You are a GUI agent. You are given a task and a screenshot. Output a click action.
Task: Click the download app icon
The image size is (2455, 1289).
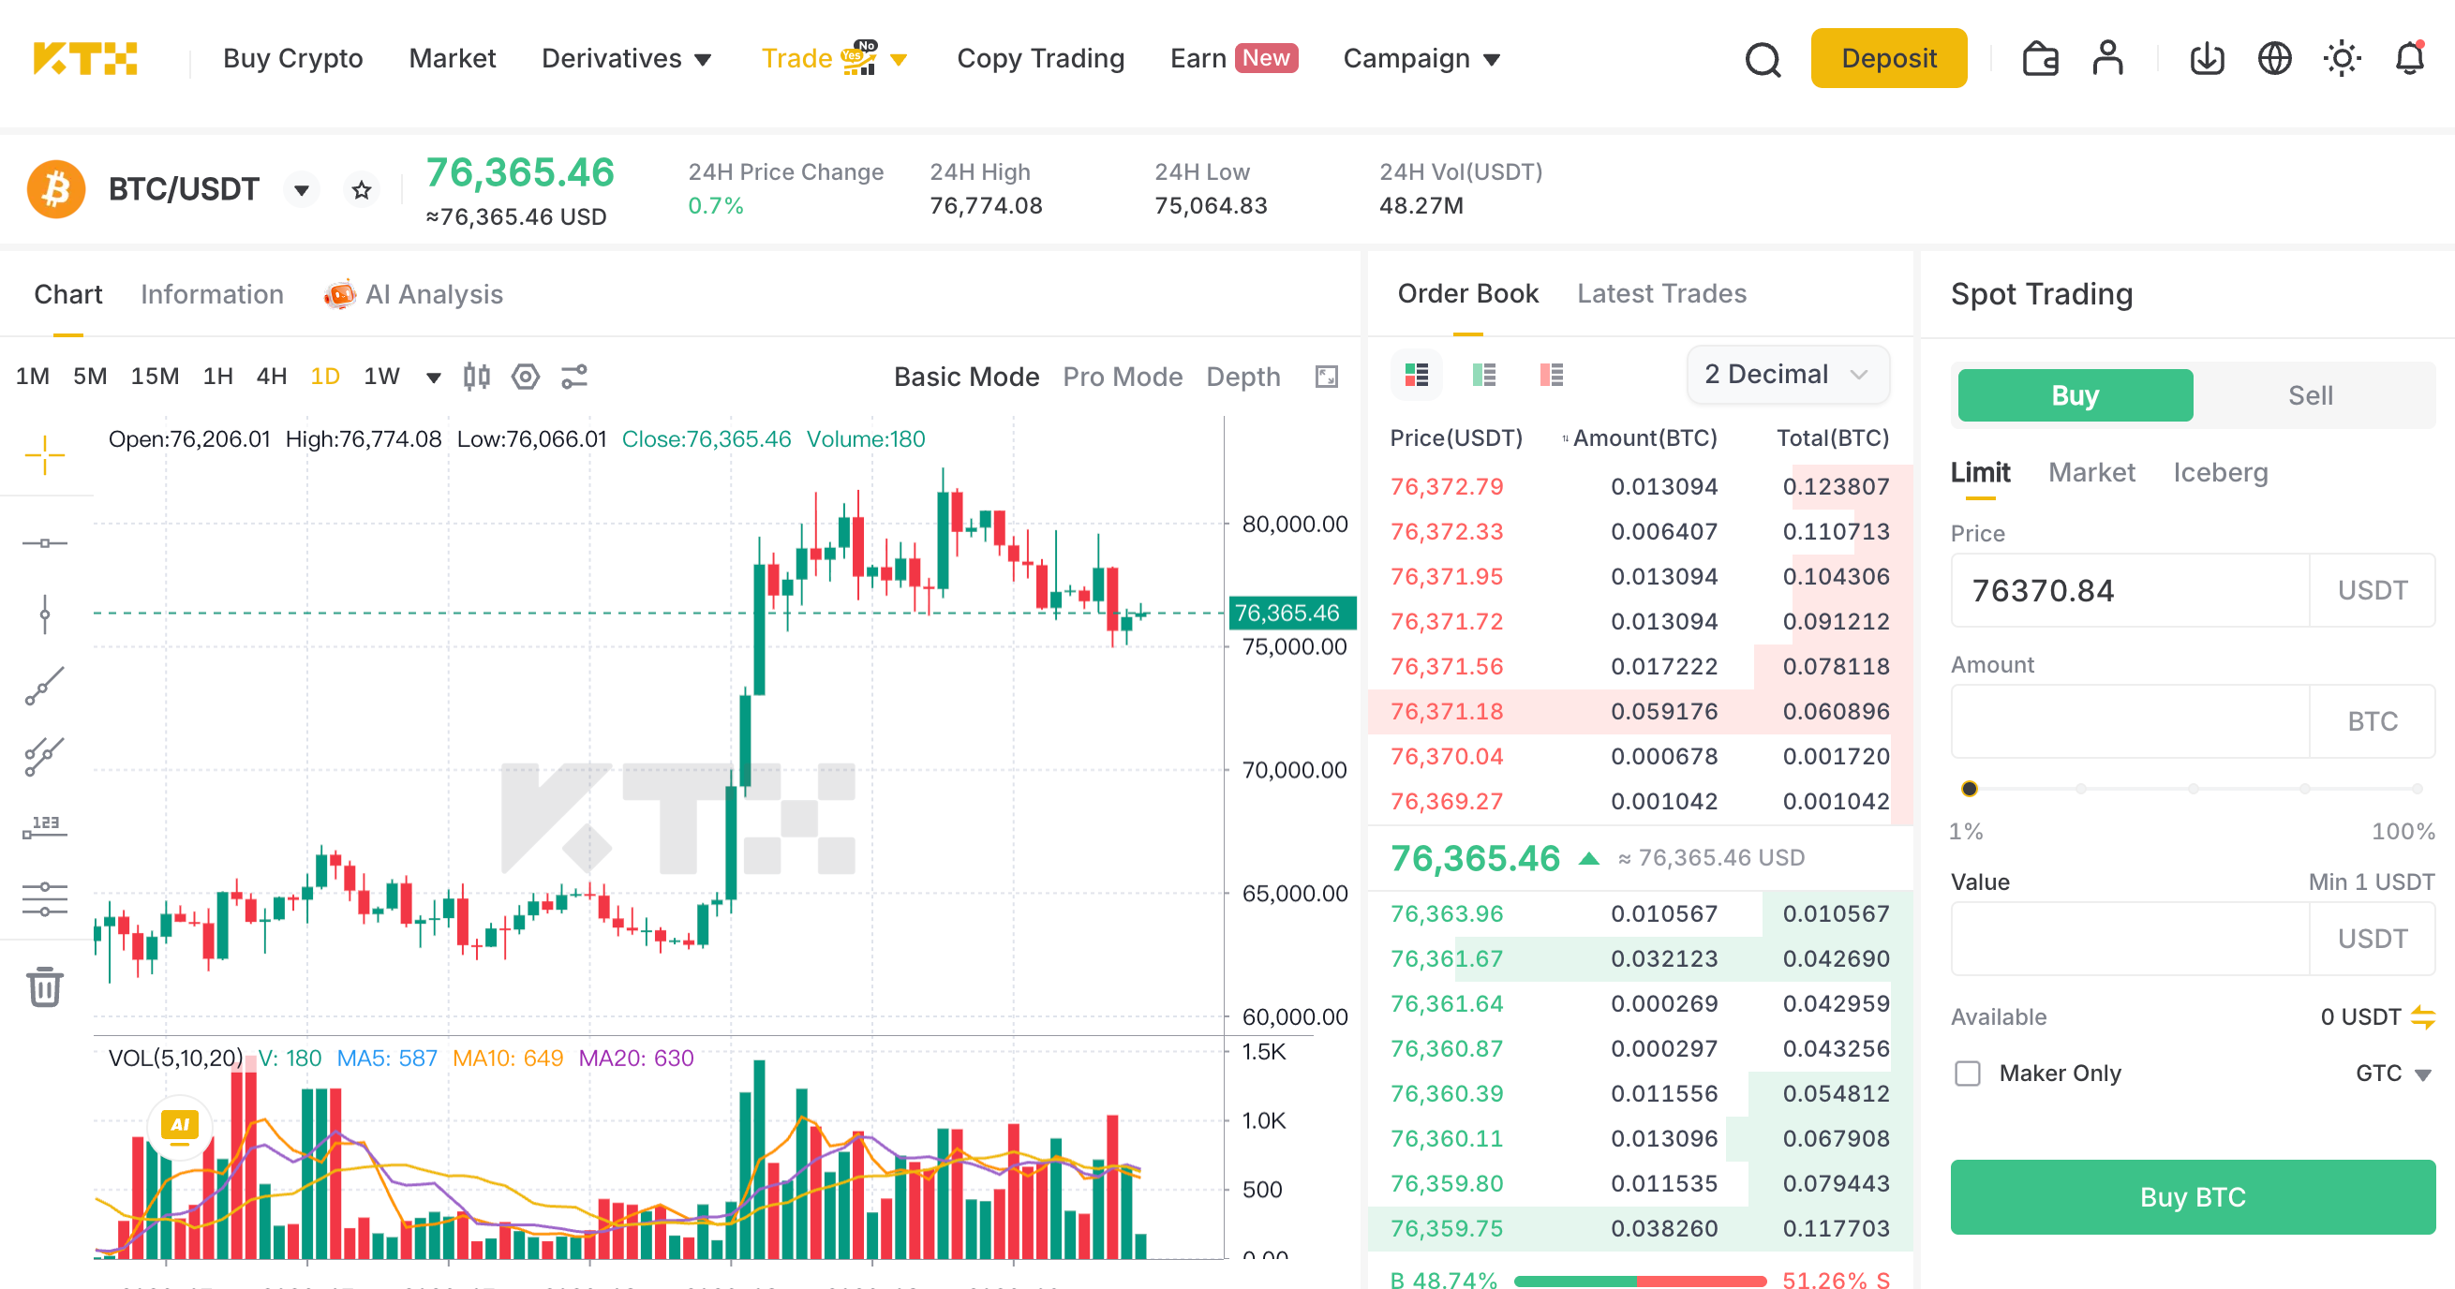pos(2208,59)
